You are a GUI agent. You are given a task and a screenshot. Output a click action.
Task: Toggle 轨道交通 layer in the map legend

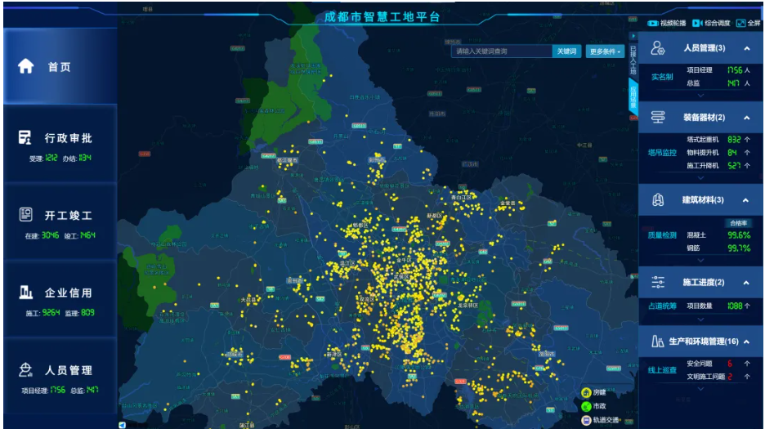(586, 420)
